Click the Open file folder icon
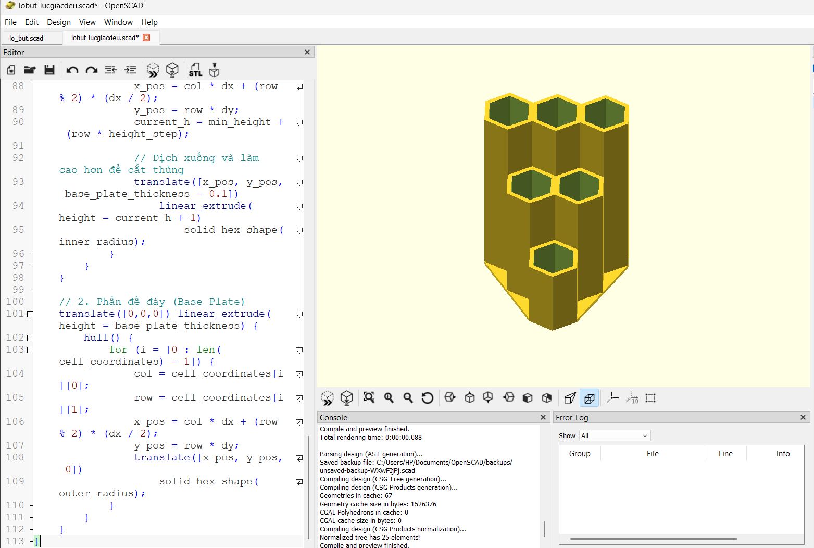Screen dimensions: 814x548 30,70
